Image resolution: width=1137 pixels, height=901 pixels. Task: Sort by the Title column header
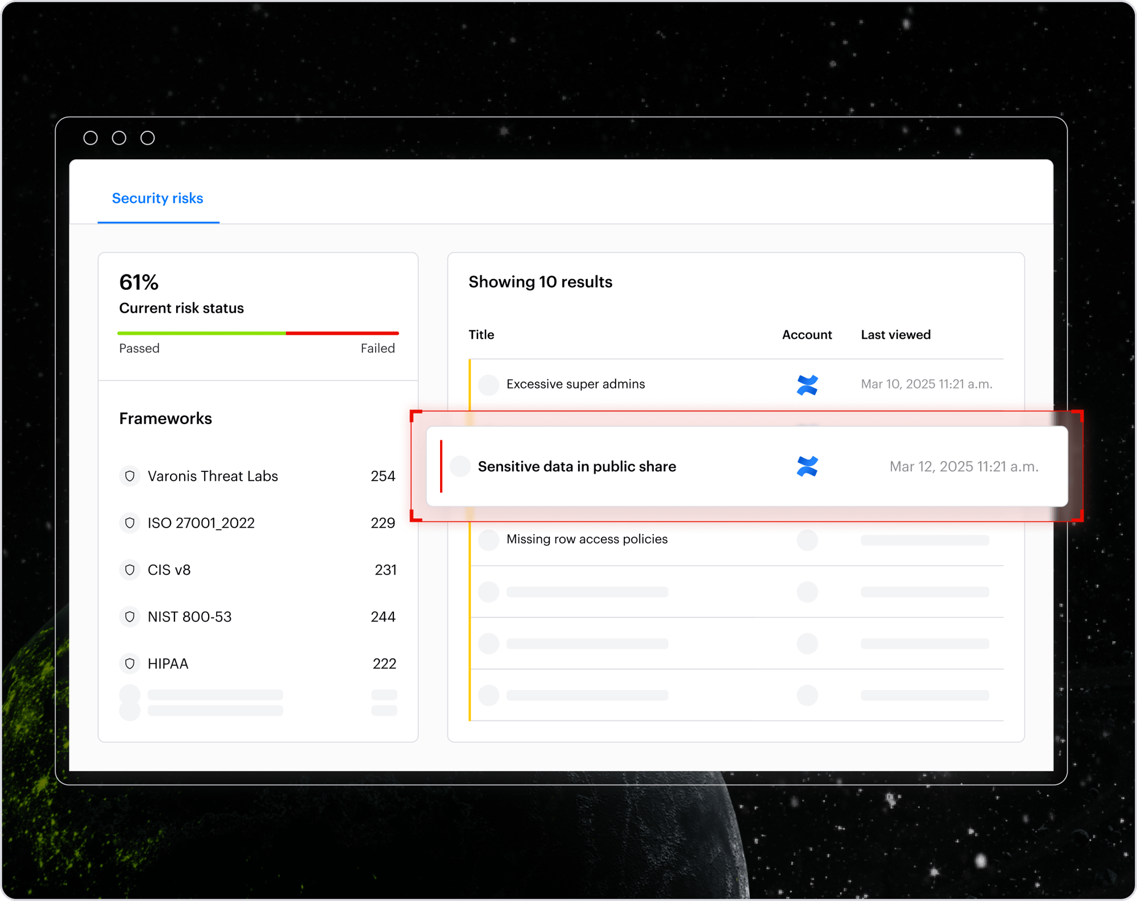click(481, 335)
